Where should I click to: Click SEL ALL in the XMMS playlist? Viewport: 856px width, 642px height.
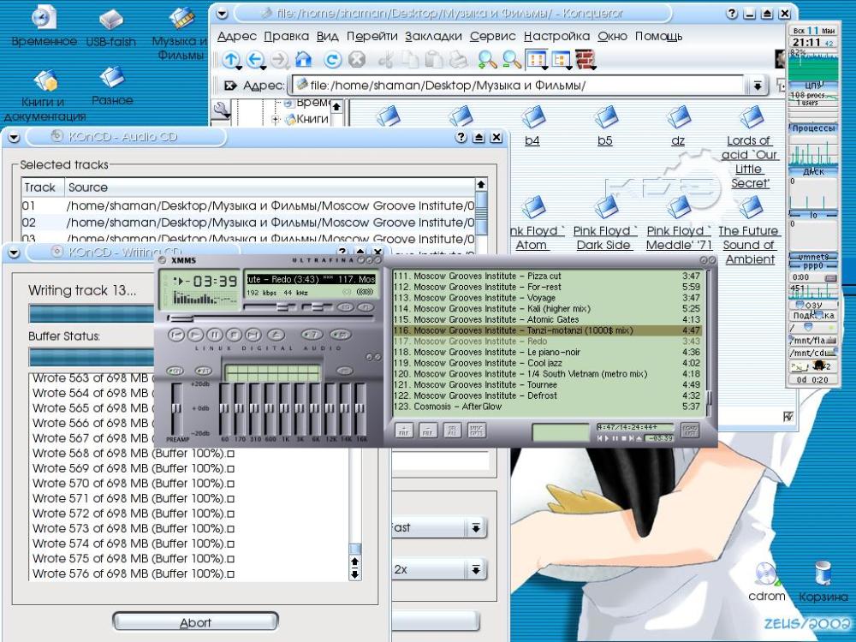[x=452, y=431]
